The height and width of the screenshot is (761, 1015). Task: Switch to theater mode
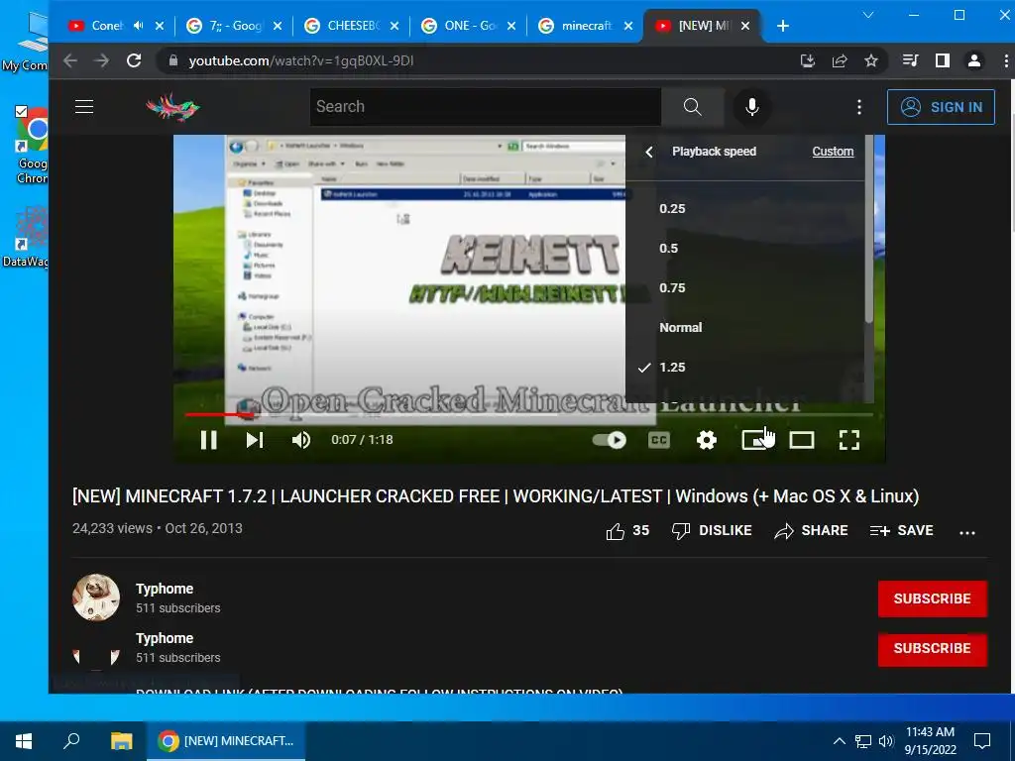(801, 440)
